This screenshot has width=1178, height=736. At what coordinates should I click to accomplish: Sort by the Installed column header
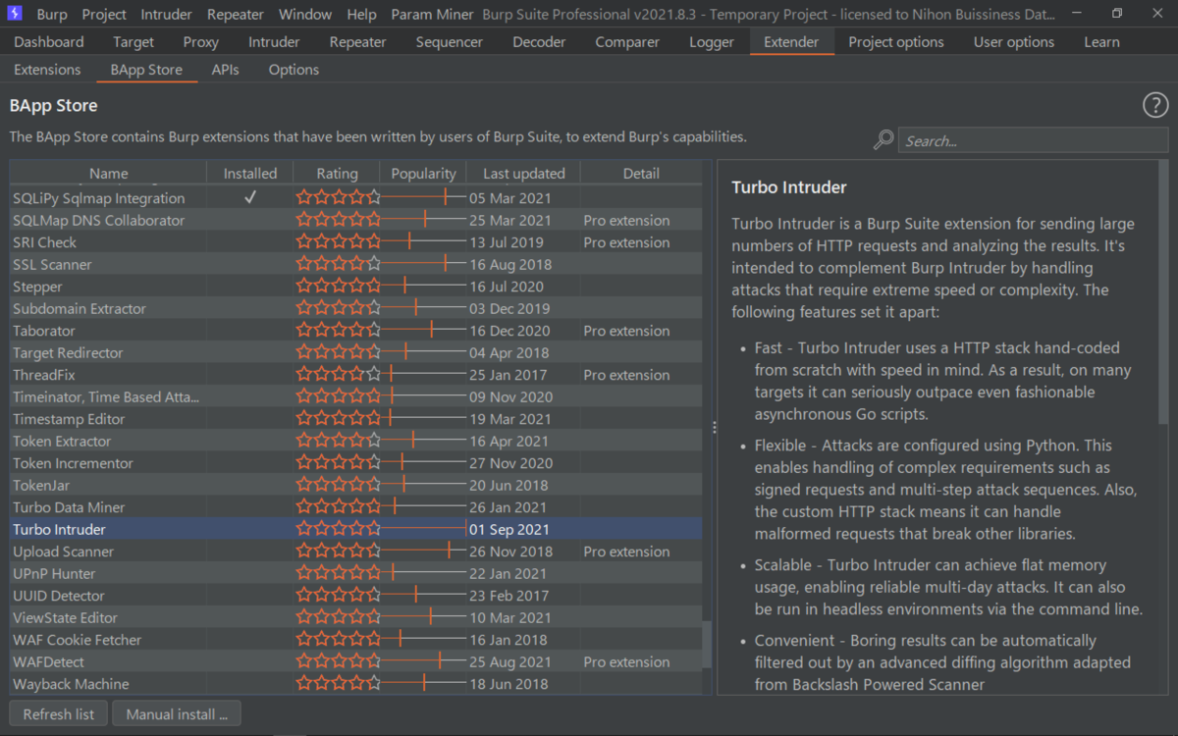[x=250, y=173]
